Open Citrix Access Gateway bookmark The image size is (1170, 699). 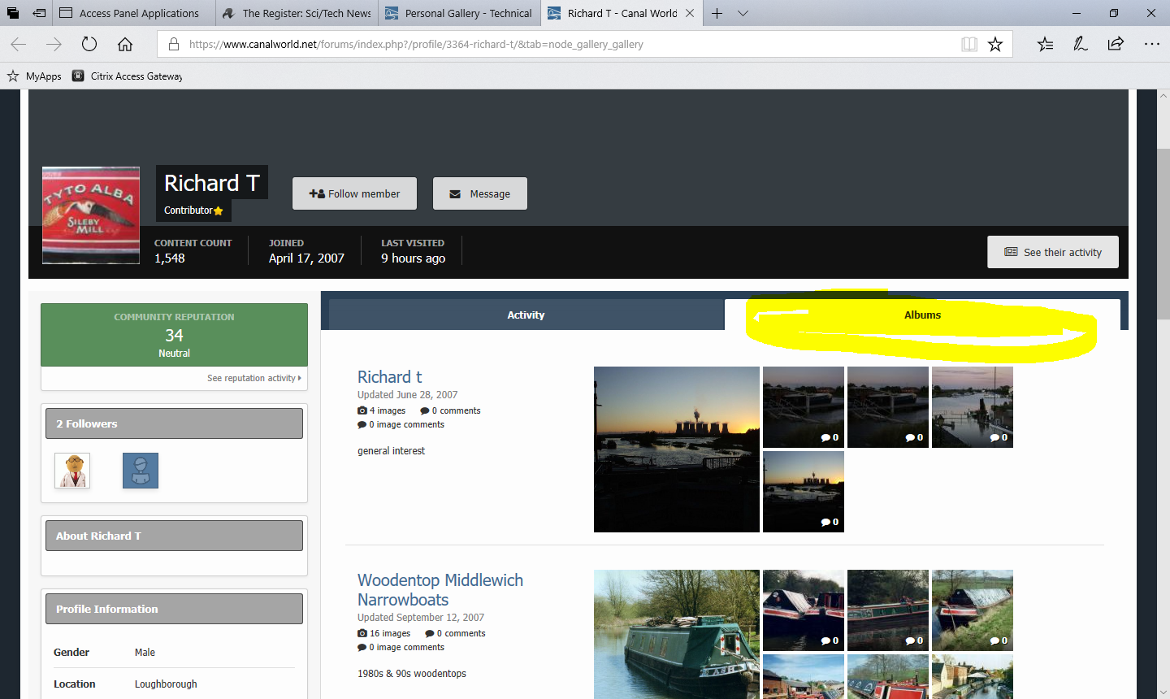pos(127,76)
